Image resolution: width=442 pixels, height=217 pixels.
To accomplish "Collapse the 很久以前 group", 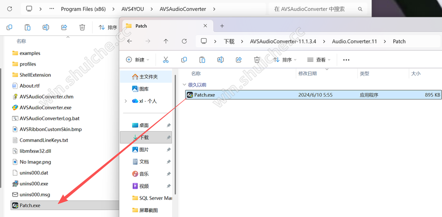I will pyautogui.click(x=184, y=85).
